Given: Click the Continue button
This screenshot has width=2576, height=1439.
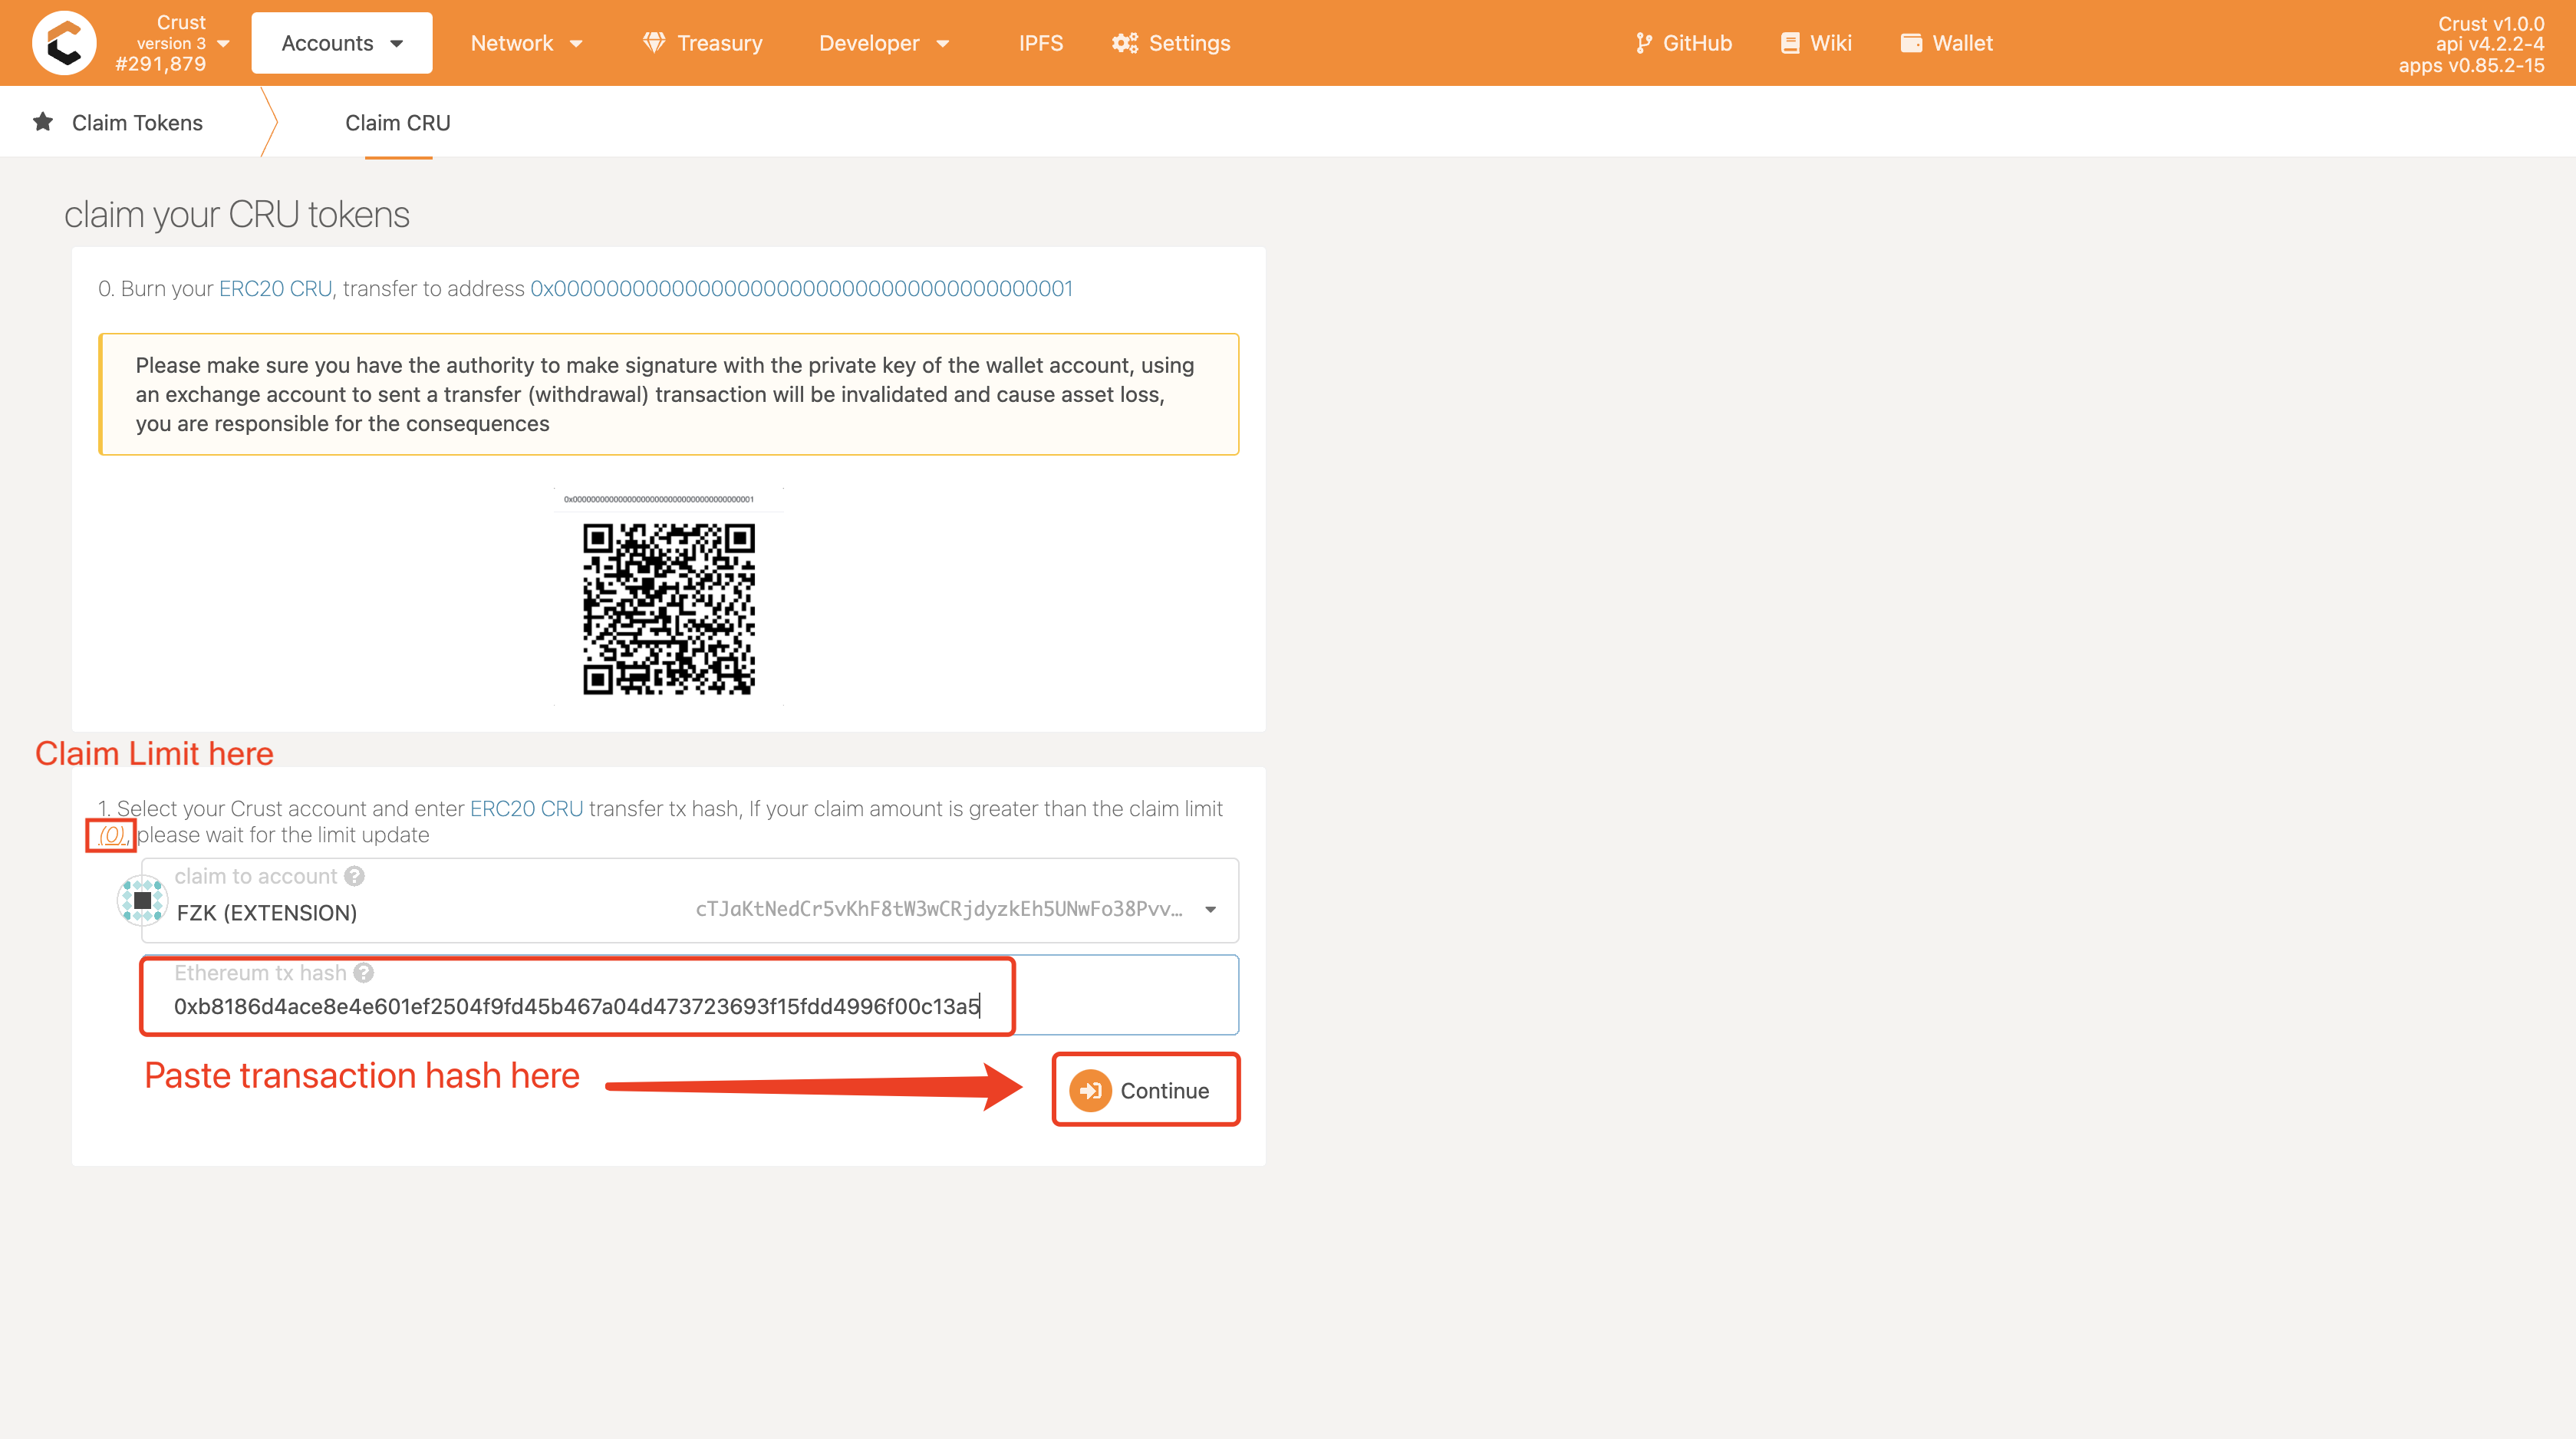Looking at the screenshot, I should (x=1145, y=1090).
